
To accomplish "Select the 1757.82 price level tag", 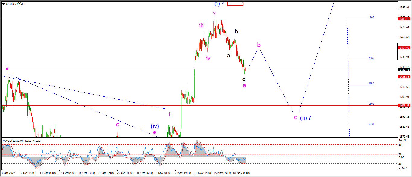I will click(404, 48).
